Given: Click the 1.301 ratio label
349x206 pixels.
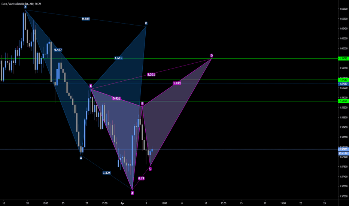Looking at the screenshot, I should click(151, 75).
